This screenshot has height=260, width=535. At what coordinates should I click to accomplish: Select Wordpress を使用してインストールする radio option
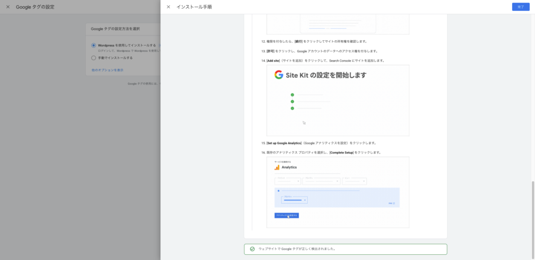(x=94, y=45)
